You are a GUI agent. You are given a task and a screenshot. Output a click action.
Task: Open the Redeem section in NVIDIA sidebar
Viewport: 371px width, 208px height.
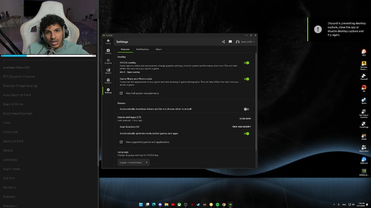108,81
